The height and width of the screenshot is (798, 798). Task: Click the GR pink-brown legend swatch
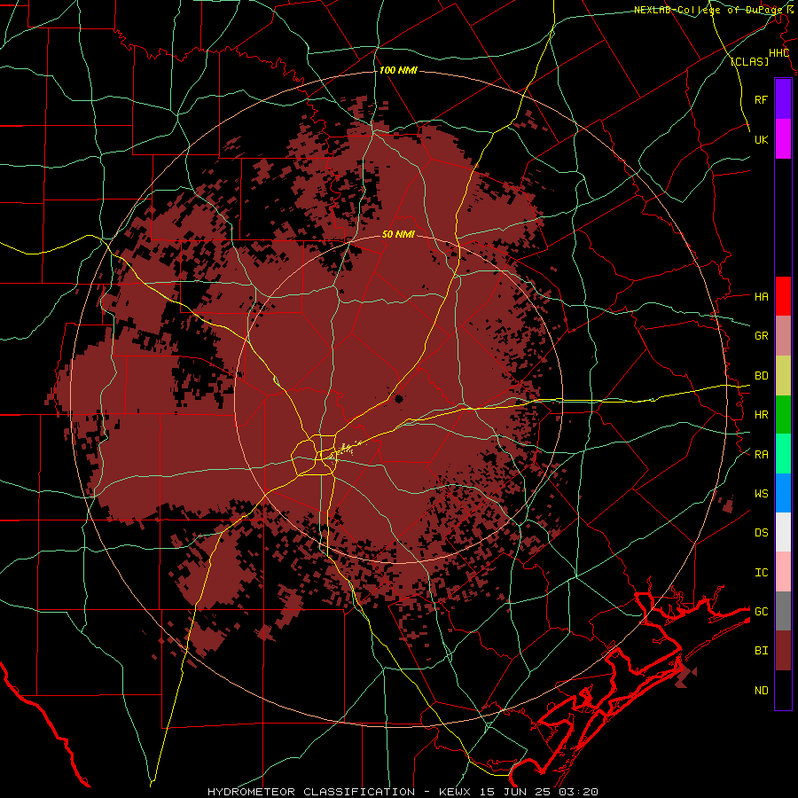click(x=783, y=336)
